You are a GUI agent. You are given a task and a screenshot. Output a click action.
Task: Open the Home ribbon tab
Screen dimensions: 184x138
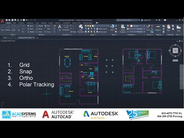coord(8,23)
